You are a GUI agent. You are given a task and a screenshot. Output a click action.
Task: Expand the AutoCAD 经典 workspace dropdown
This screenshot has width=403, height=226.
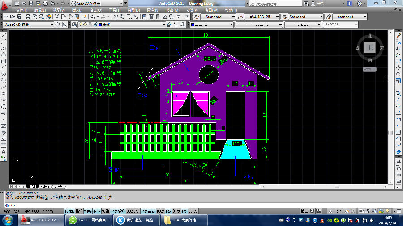coord(51,25)
